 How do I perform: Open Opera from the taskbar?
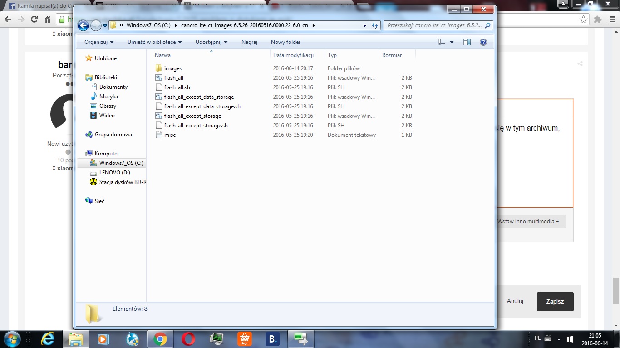tap(188, 338)
